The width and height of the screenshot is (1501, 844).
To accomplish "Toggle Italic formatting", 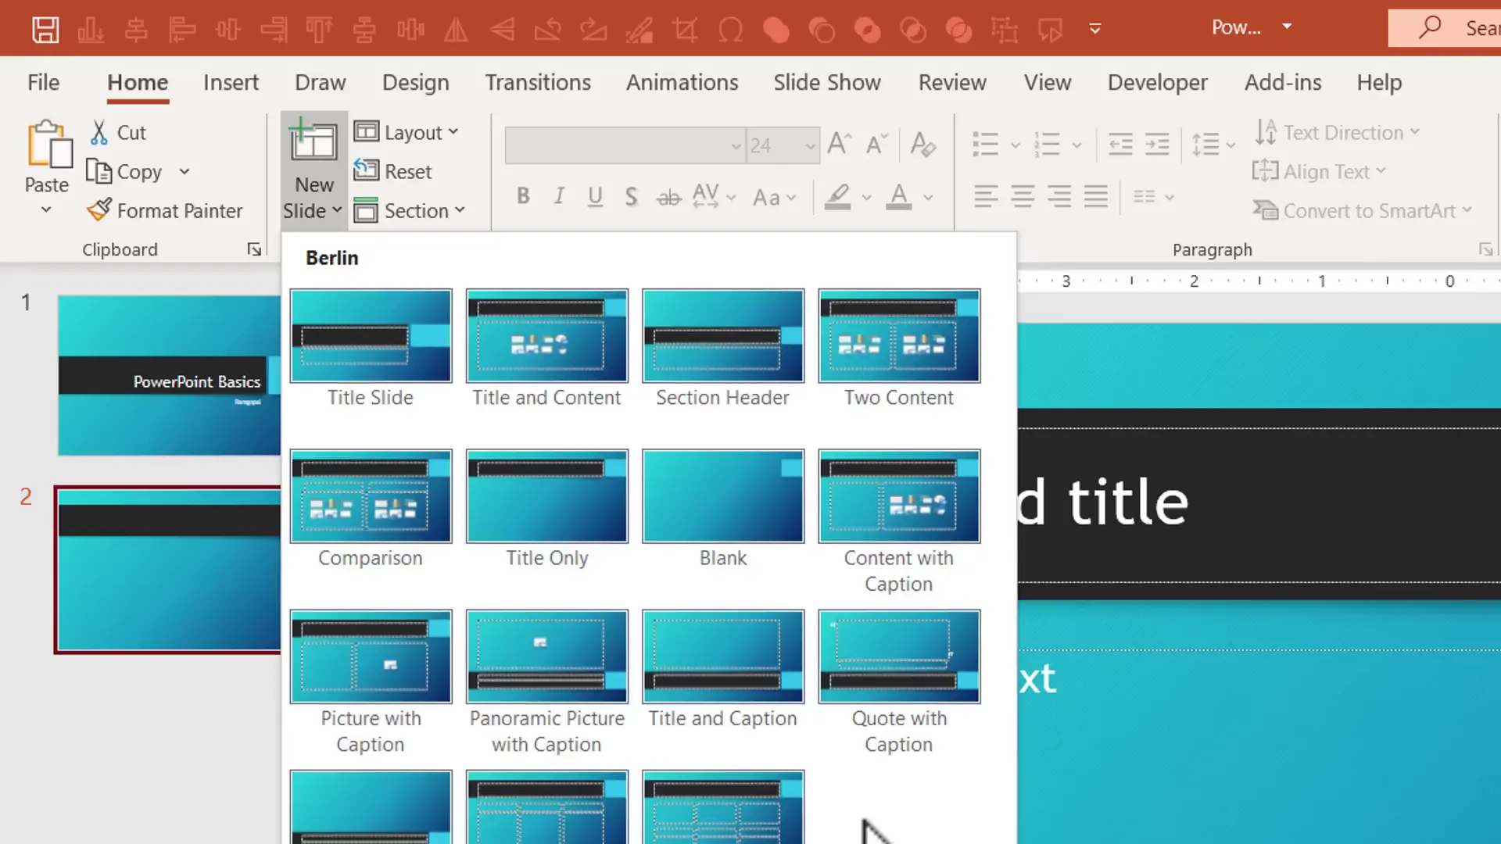I will (559, 196).
